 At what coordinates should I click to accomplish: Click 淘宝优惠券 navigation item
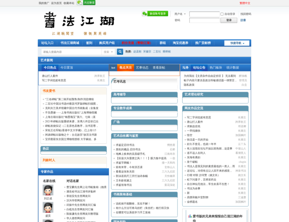pos(180,43)
